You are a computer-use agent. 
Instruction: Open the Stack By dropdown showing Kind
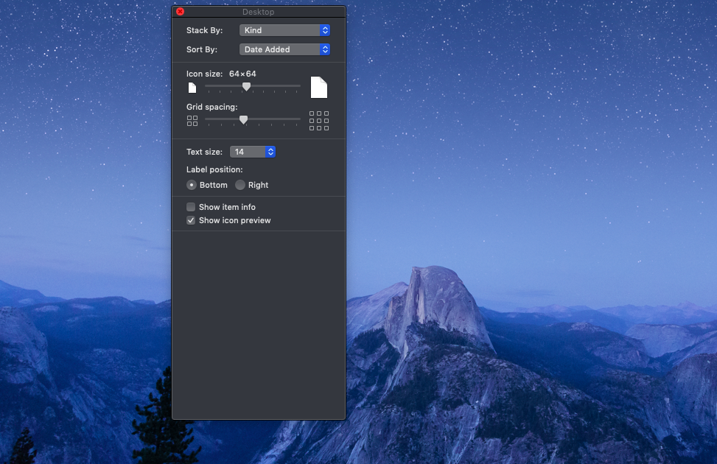(x=284, y=30)
